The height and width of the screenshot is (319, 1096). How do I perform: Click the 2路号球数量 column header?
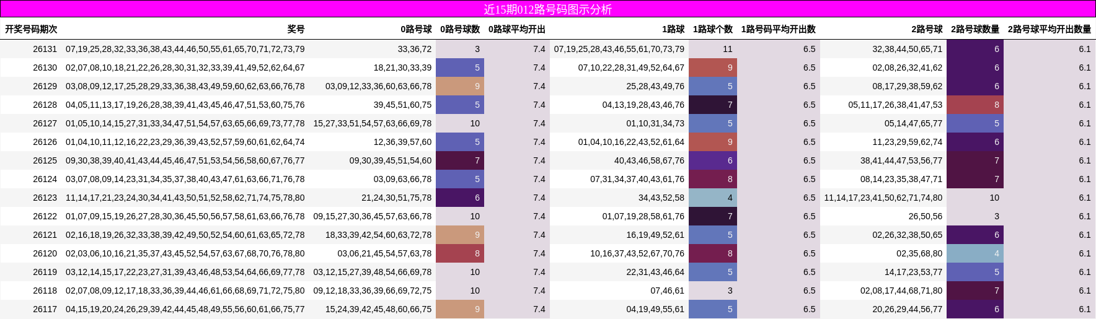pos(975,29)
